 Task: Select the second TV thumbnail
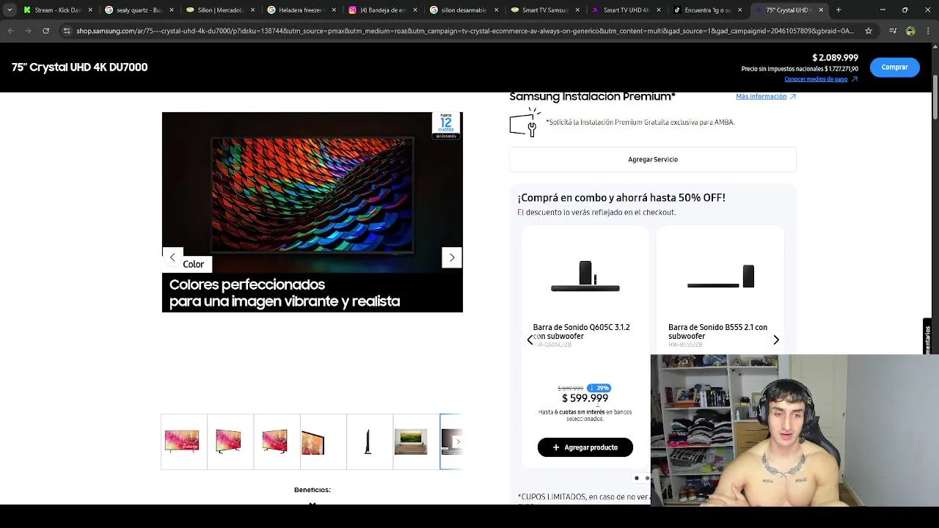[x=229, y=441]
